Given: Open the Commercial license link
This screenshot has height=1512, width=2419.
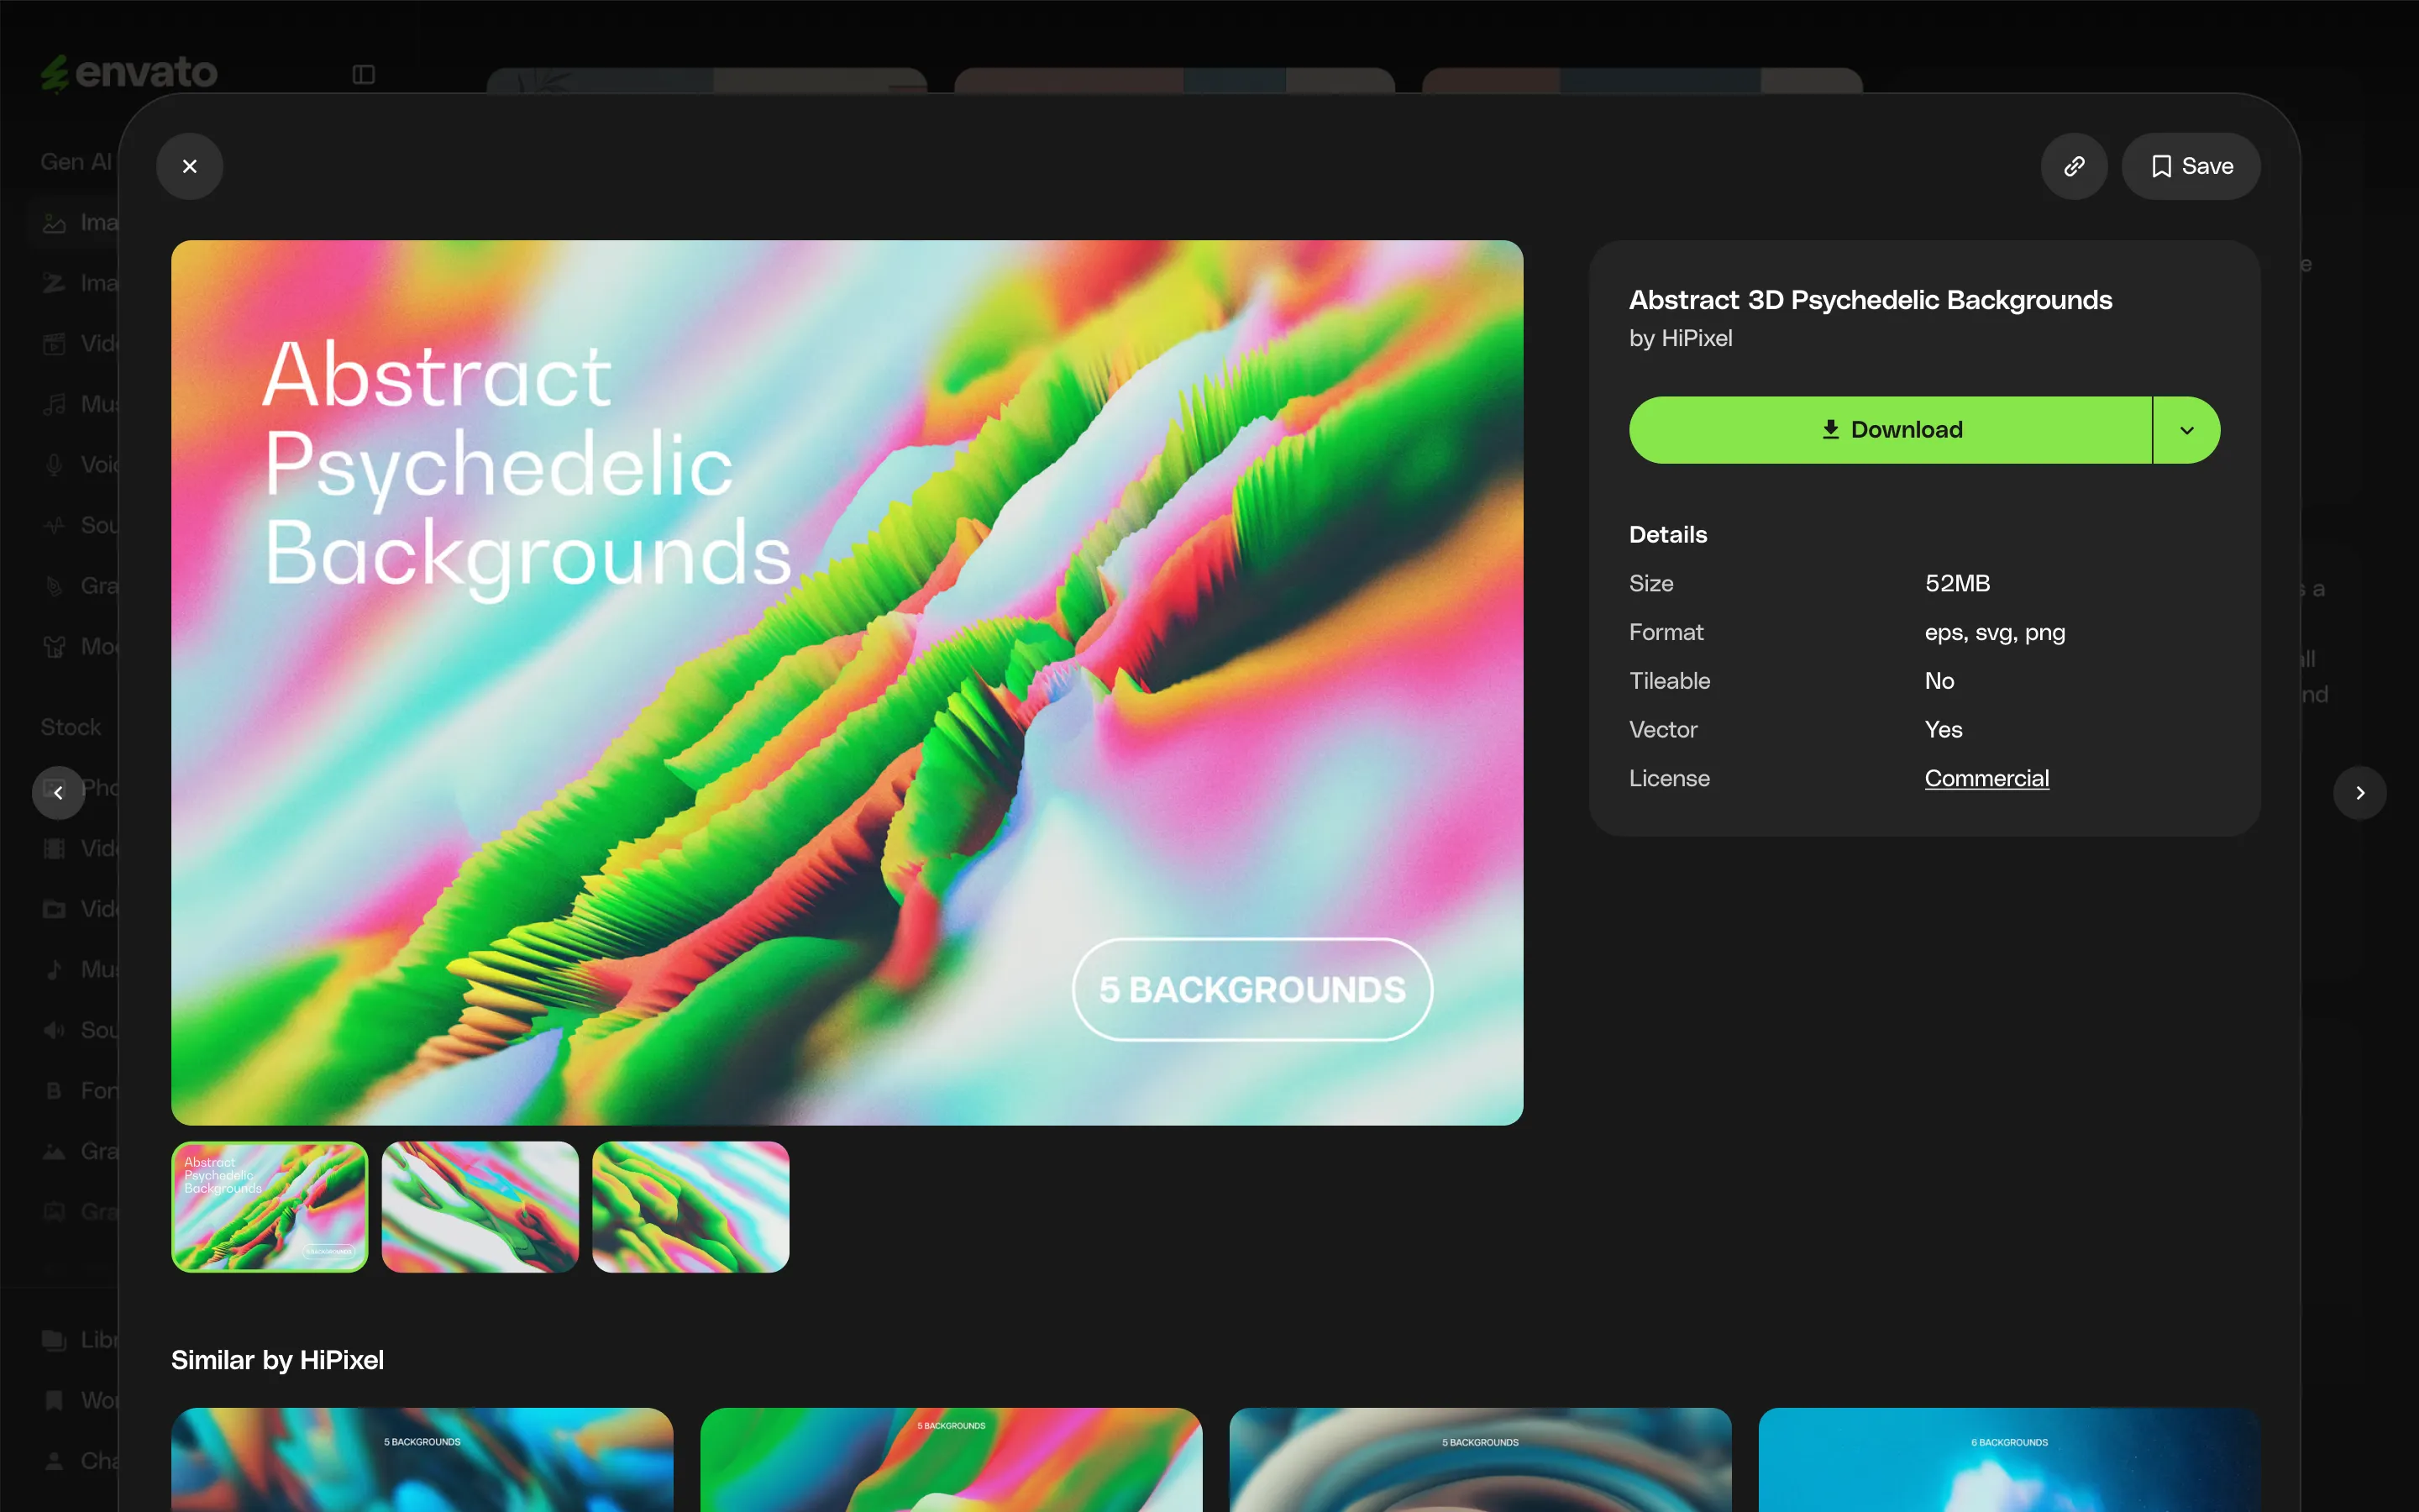Looking at the screenshot, I should [1986, 778].
